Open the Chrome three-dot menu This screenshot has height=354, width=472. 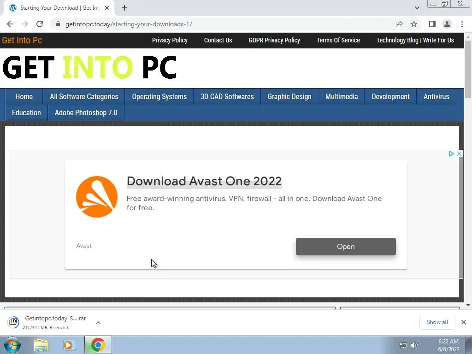(x=462, y=24)
